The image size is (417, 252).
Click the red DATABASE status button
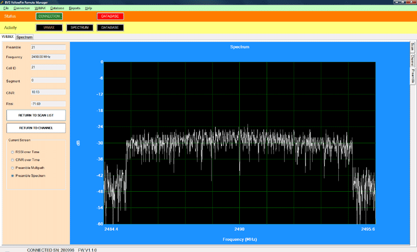110,16
